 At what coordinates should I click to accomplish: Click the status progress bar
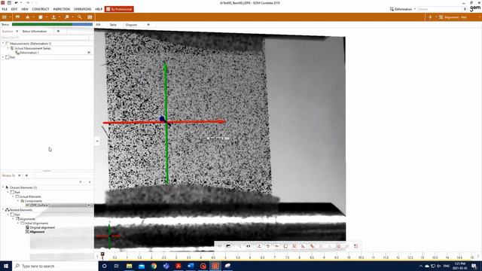[52, 24]
